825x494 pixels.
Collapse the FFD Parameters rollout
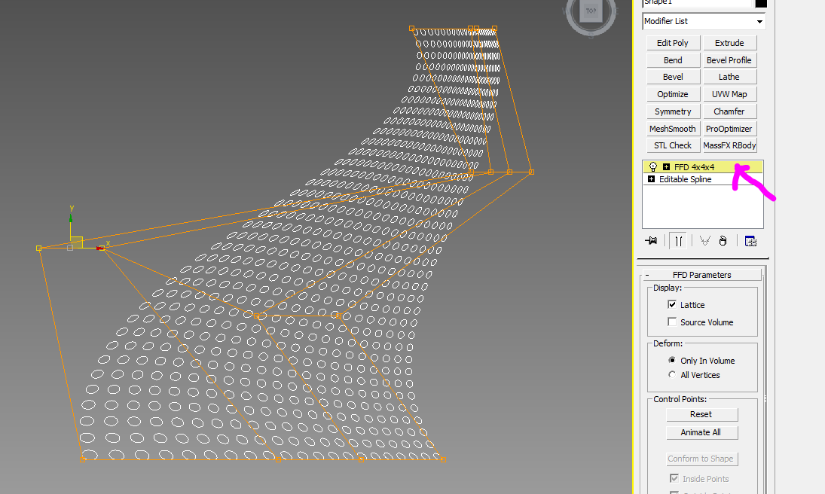[x=647, y=275]
